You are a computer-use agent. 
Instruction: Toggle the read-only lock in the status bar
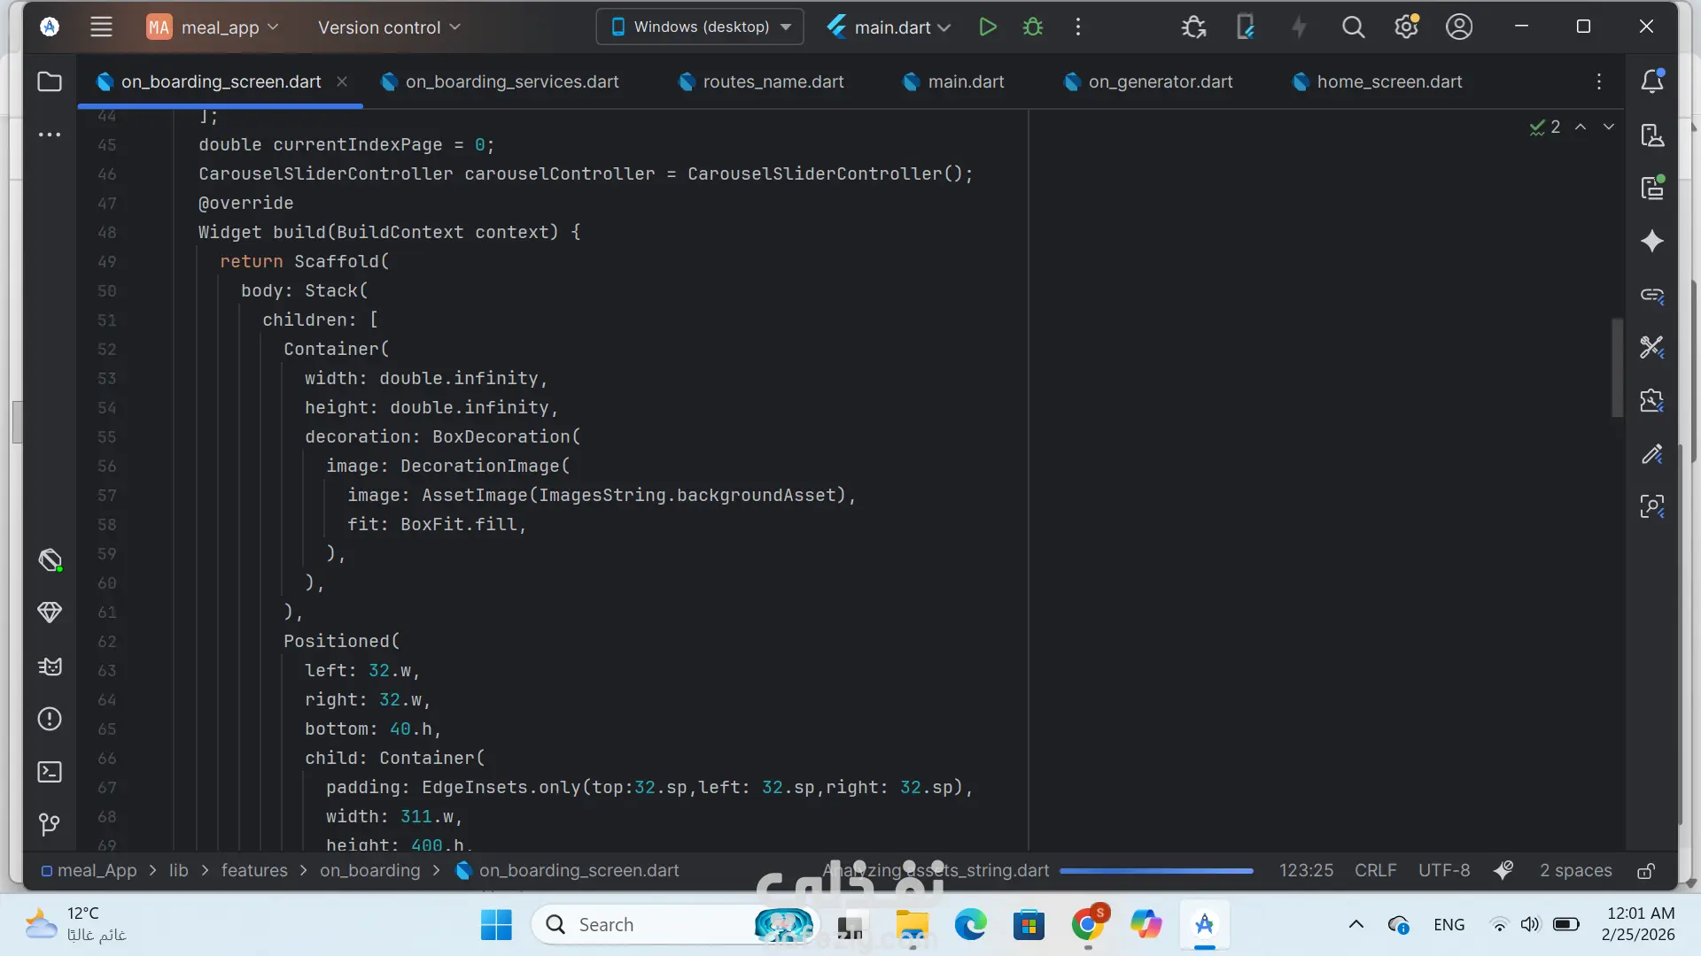click(1645, 871)
